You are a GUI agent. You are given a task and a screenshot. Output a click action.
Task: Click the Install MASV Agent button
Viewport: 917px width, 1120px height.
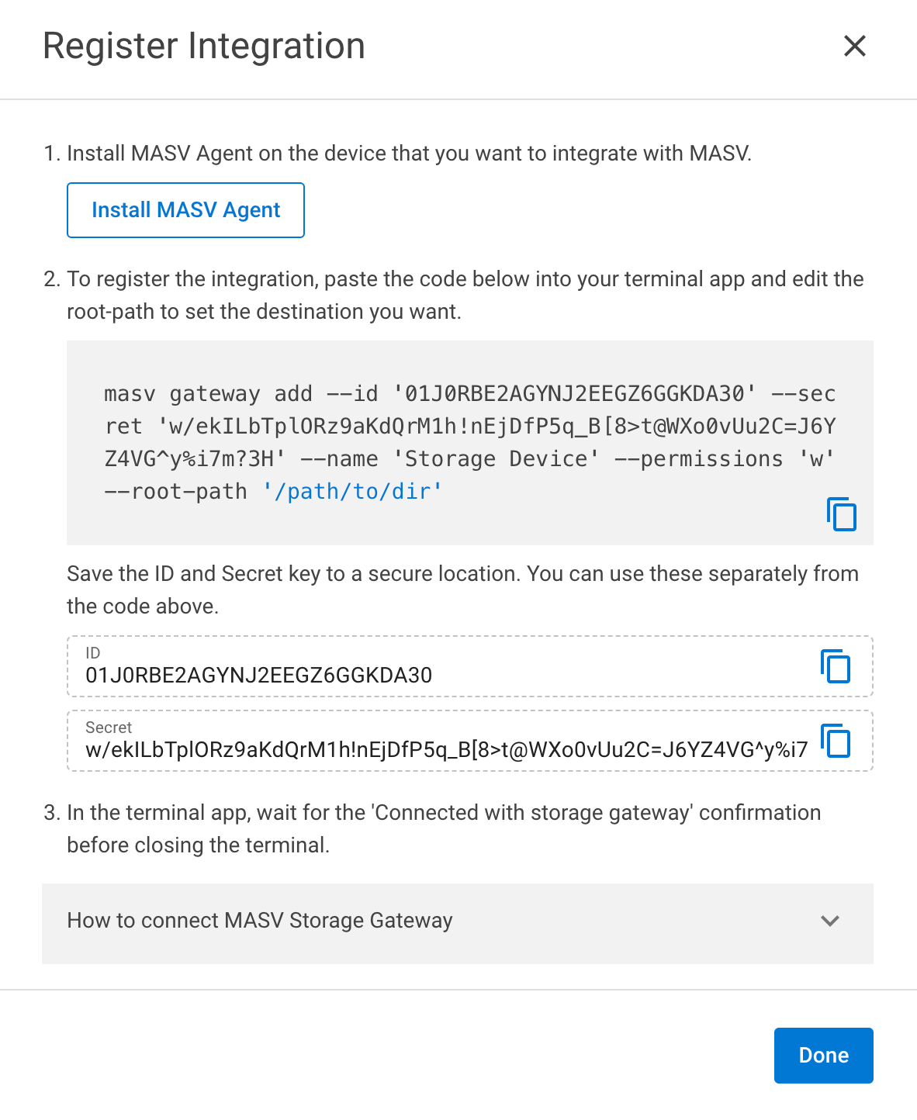(185, 209)
